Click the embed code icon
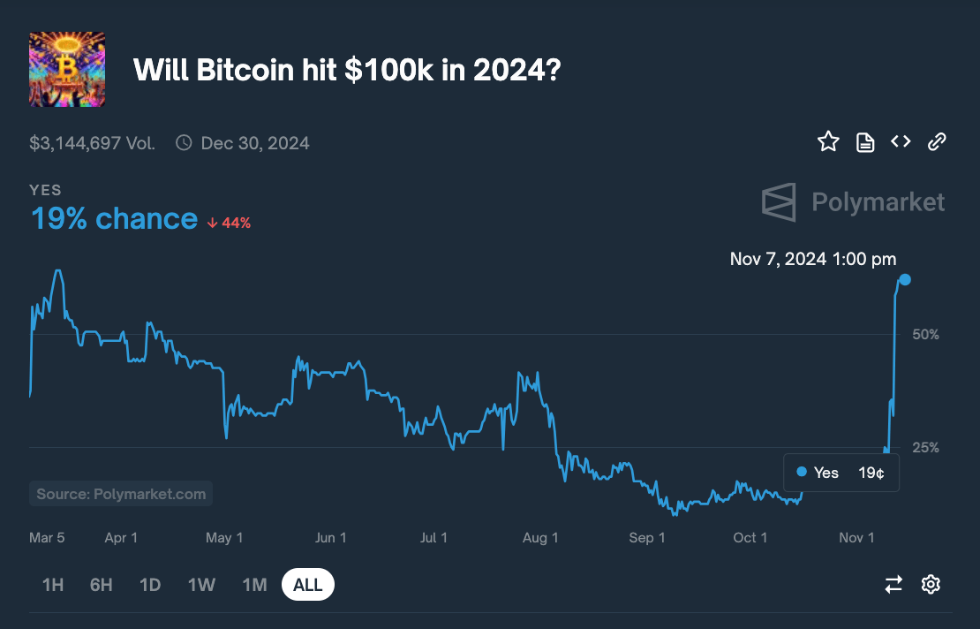The height and width of the screenshot is (629, 980). point(901,141)
